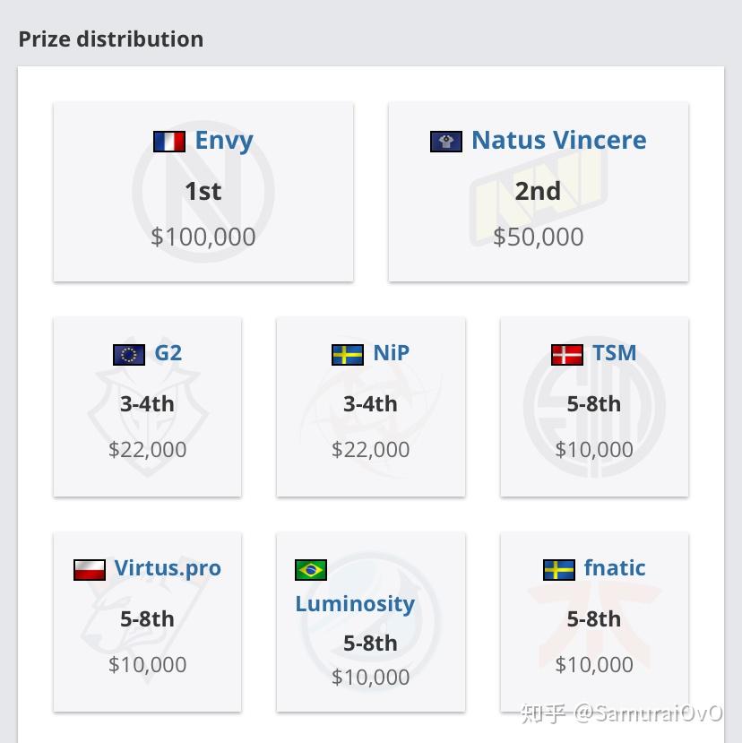742x743 pixels.
Task: Click the Envy 1st place $100,000 prize
Action: [203, 237]
